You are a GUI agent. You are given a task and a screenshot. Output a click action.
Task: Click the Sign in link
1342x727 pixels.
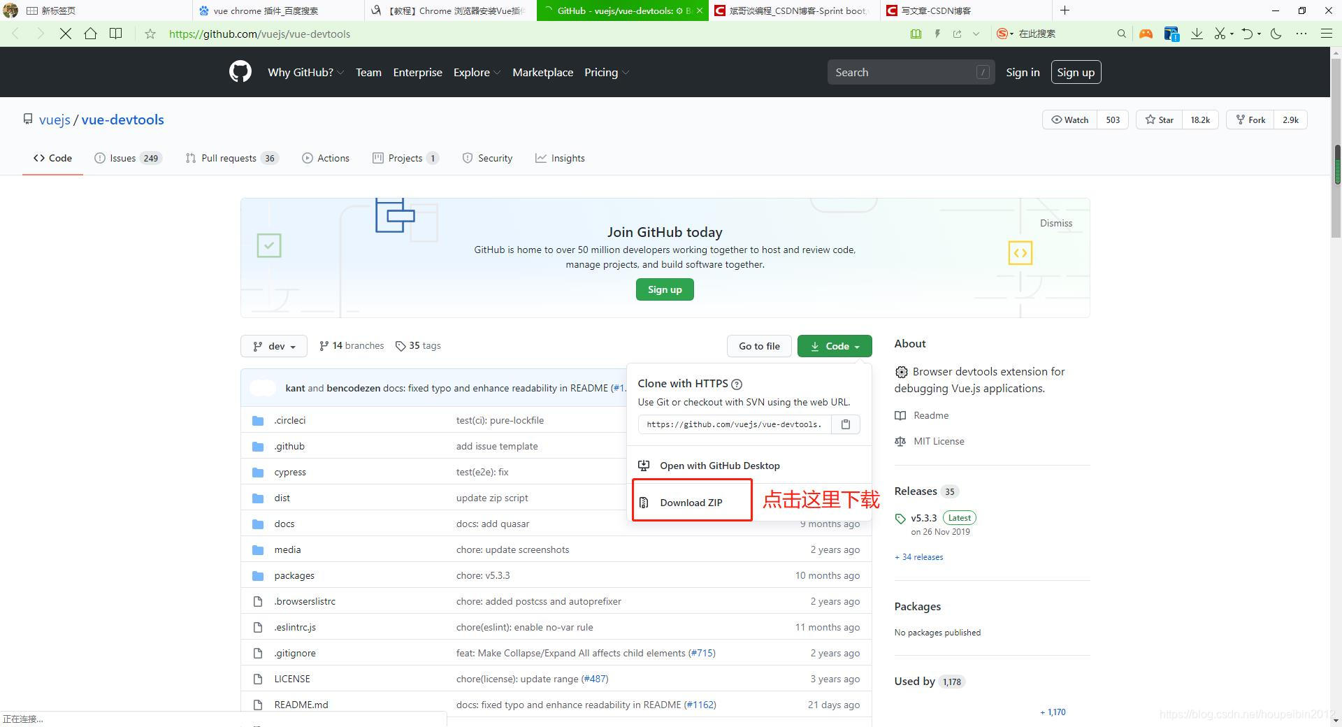coord(1023,72)
